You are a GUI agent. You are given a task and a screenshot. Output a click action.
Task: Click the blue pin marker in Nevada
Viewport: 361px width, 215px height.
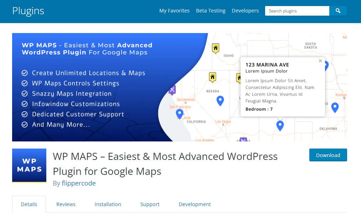220,101
